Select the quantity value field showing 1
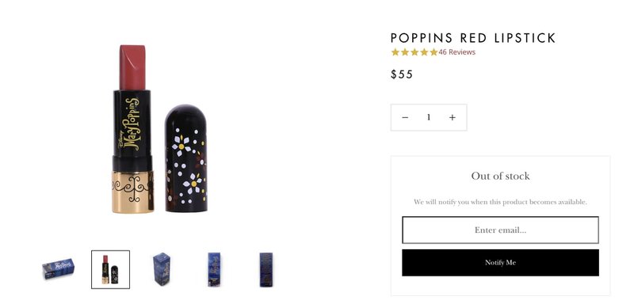Screen dimensions: 634x300 click(429, 117)
